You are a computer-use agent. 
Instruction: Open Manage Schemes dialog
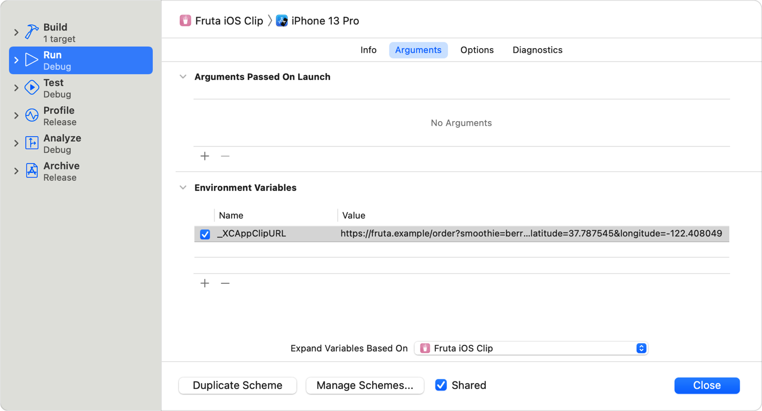[365, 385]
